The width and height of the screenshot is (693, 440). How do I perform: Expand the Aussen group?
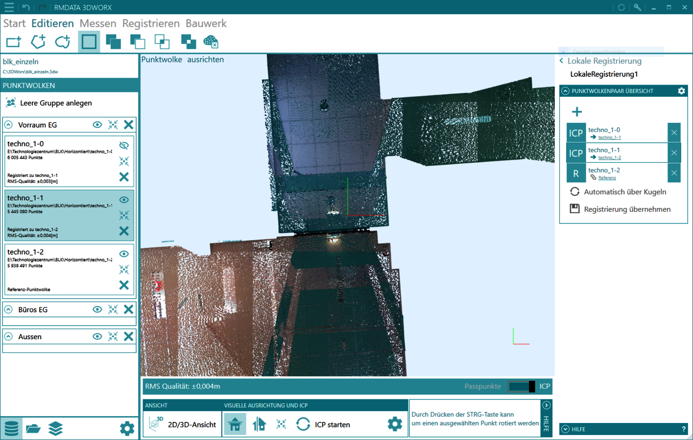pyautogui.click(x=9, y=336)
